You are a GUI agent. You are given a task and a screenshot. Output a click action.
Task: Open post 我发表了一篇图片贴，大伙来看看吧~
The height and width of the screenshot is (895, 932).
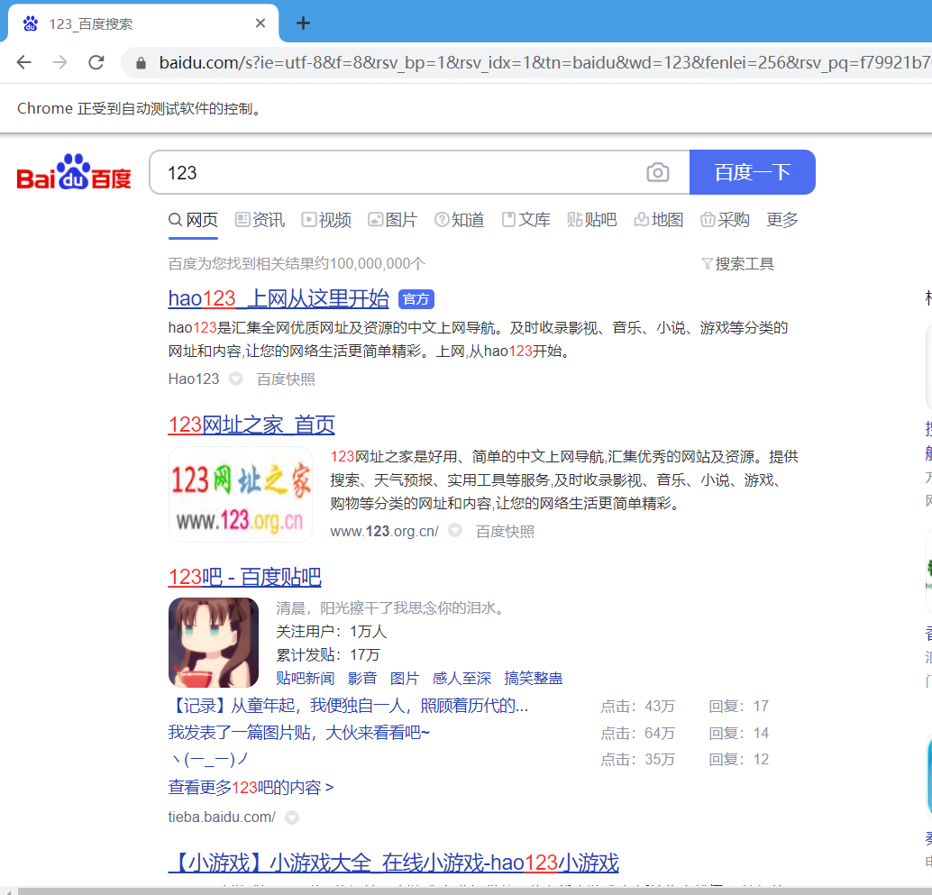pyautogui.click(x=299, y=732)
